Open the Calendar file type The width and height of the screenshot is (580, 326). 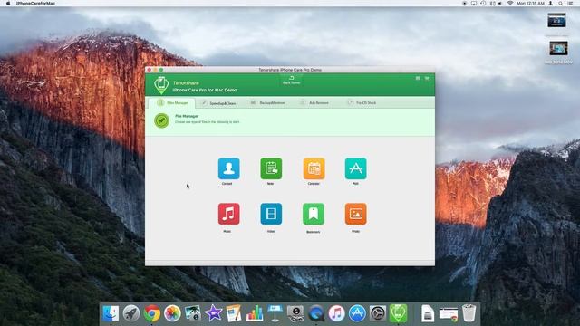[314, 168]
